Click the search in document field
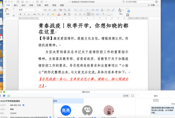The width and height of the screenshot is (175, 118). (x=137, y=2)
